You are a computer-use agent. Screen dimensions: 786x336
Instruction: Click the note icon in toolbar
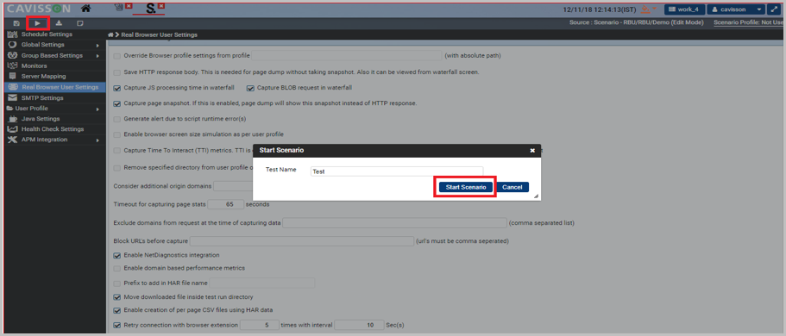point(80,23)
